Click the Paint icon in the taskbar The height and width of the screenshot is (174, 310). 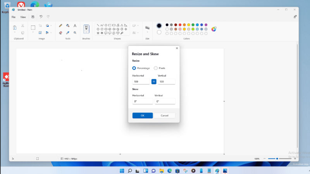[217, 171]
